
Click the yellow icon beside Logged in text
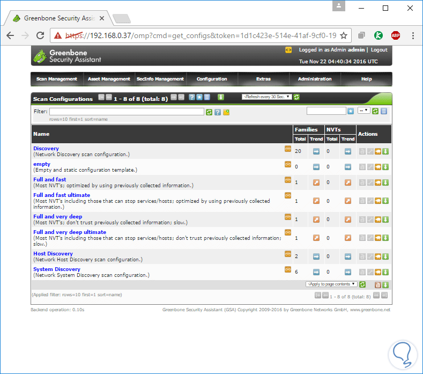288,50
